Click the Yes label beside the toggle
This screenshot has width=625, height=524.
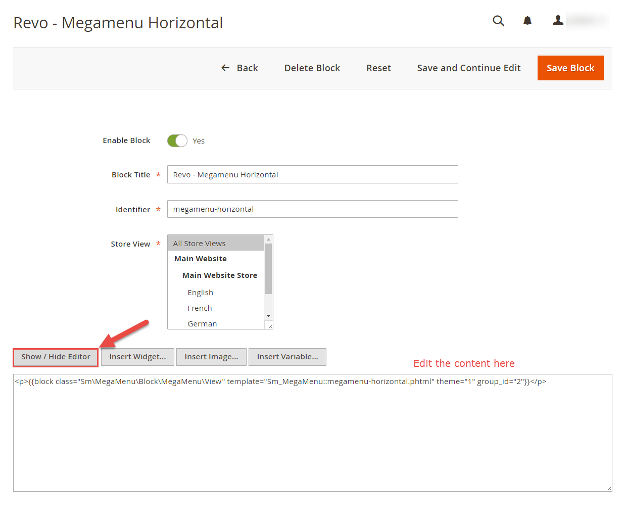tap(199, 141)
